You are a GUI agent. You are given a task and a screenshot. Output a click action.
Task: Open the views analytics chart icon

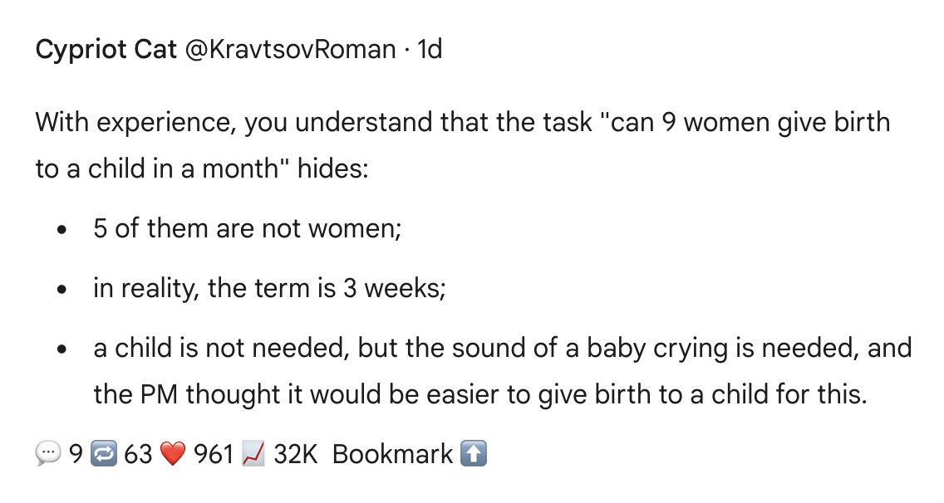(x=253, y=453)
